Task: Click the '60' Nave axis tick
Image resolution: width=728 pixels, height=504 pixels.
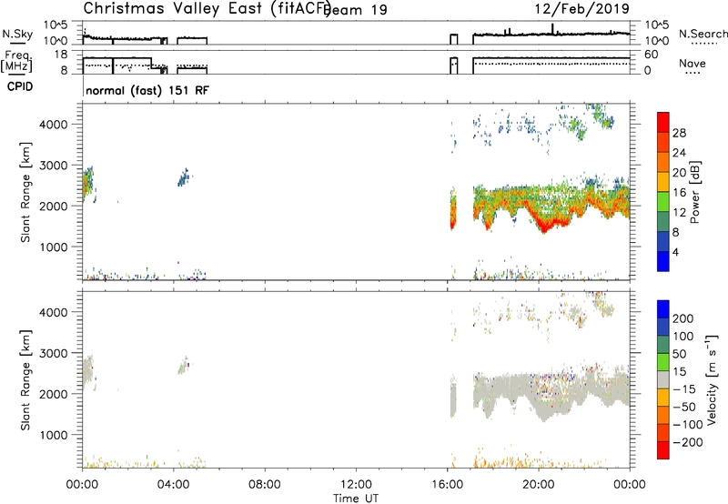Action: [652, 55]
